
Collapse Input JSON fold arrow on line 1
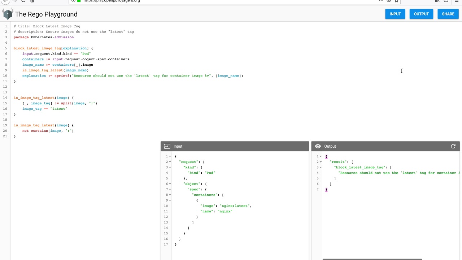point(170,156)
